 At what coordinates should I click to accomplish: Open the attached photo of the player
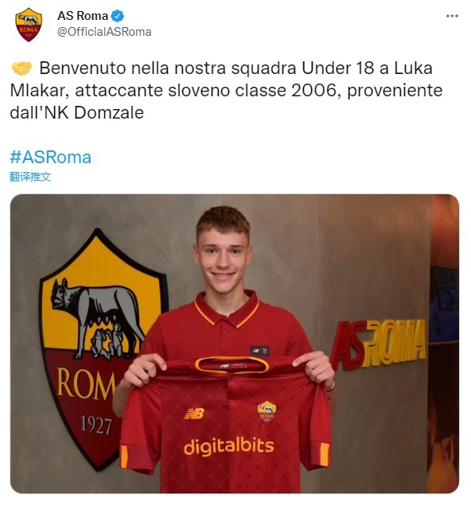(x=235, y=343)
